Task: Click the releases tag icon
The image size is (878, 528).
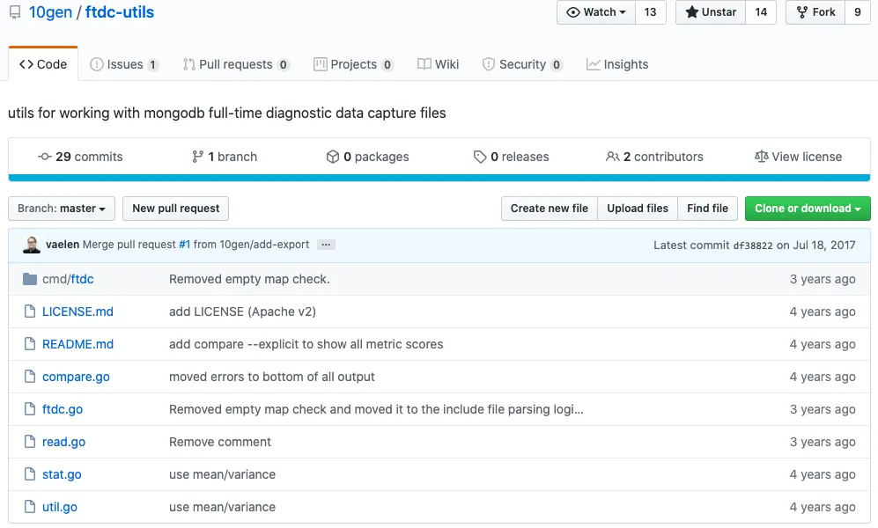Action: point(480,157)
